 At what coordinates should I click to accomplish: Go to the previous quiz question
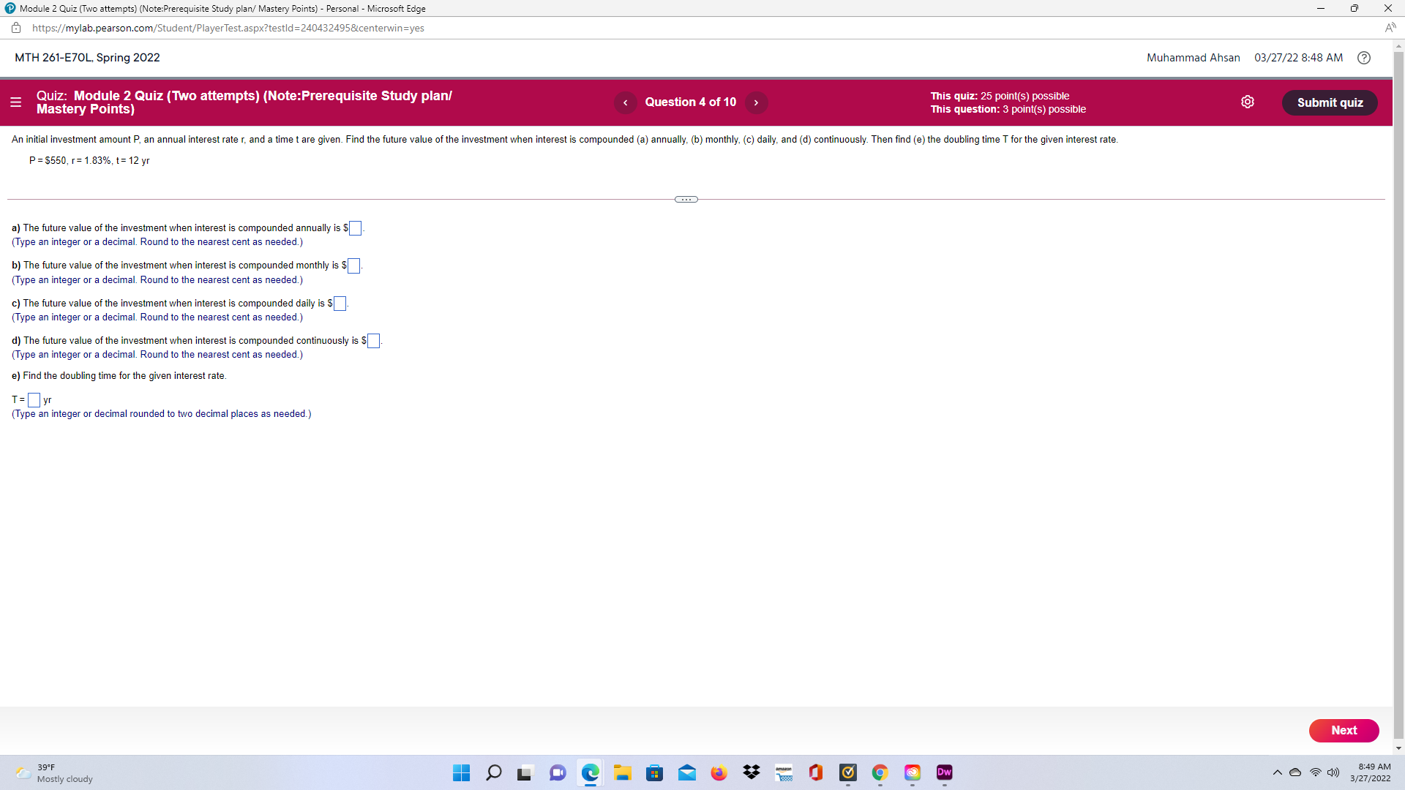click(x=626, y=102)
